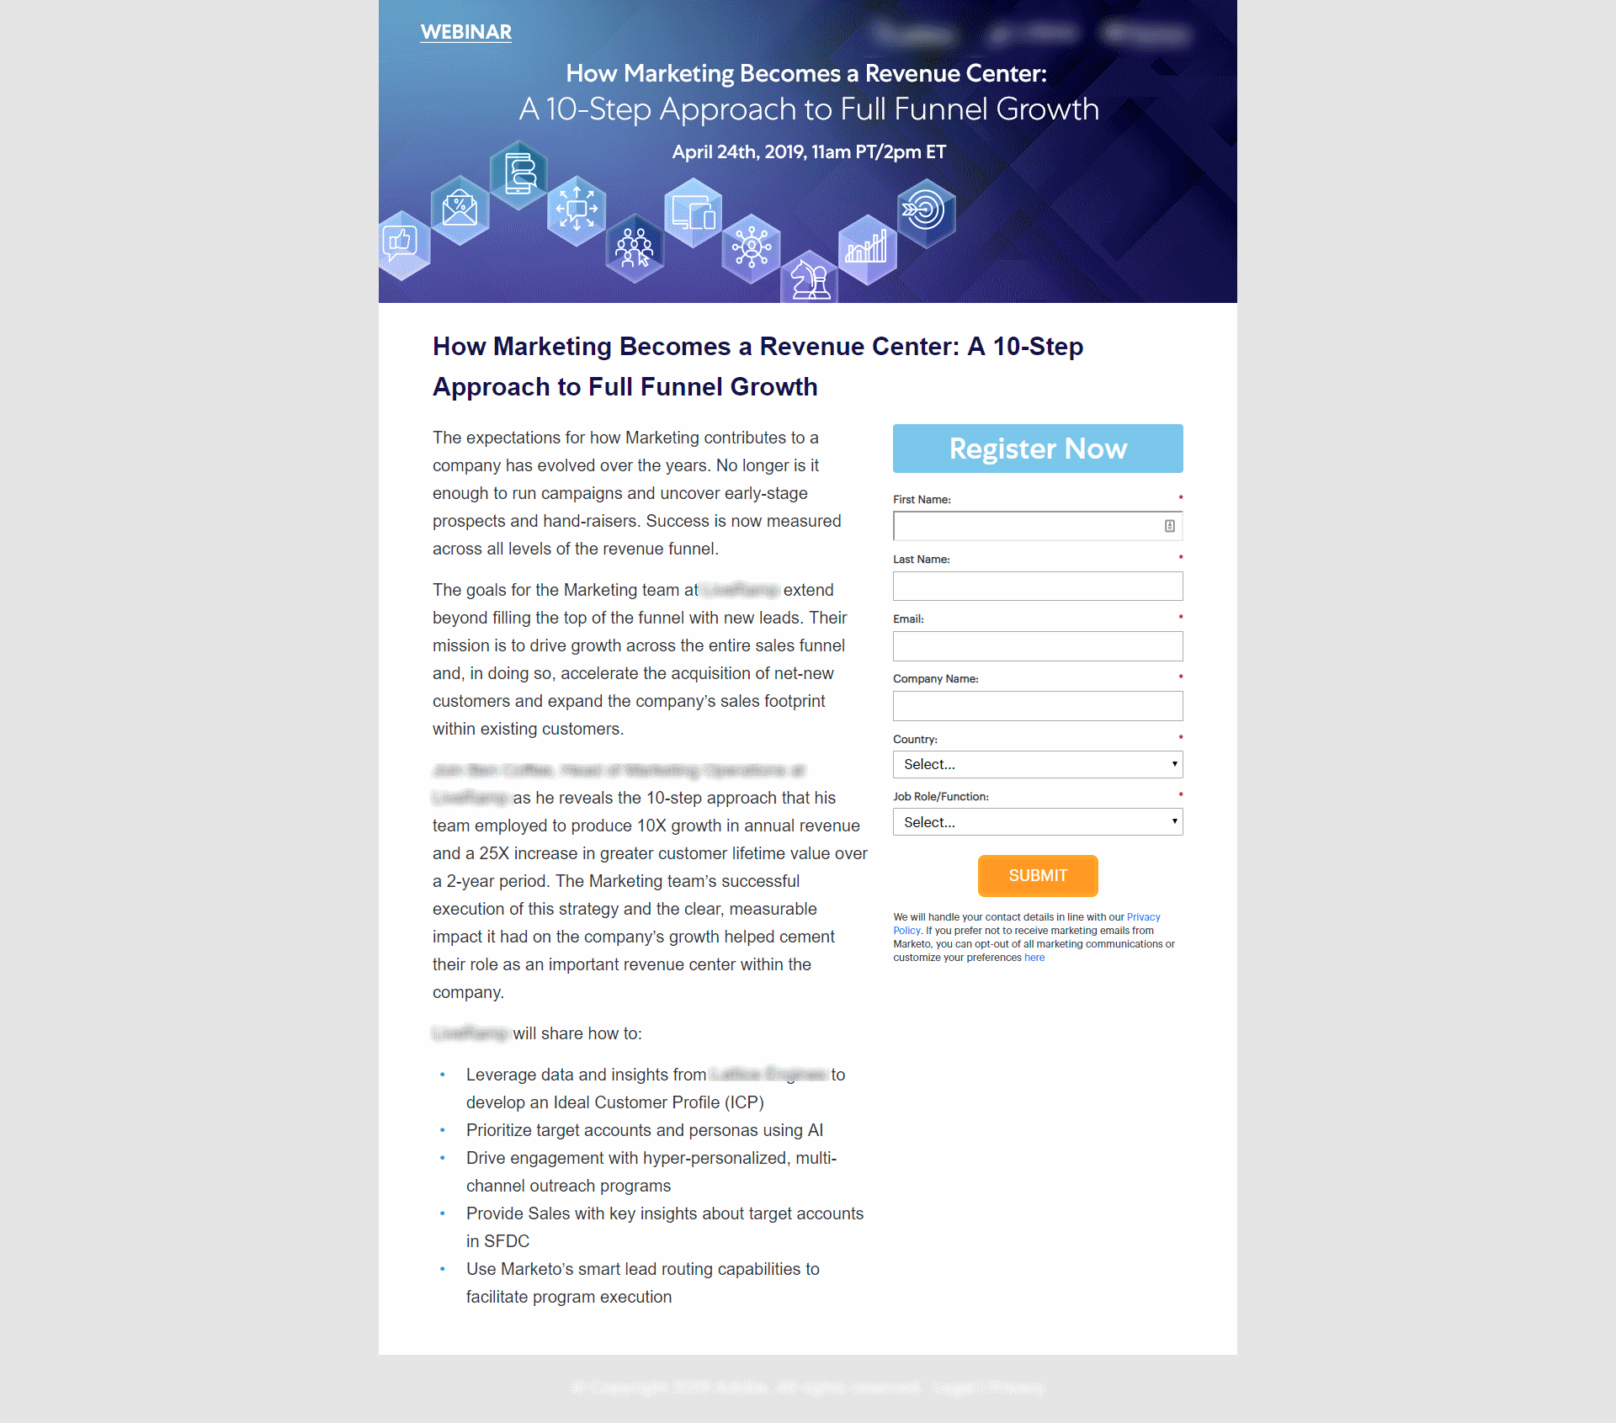The image size is (1616, 1423).
Task: Click the SUBMIT button
Action: (x=1036, y=873)
